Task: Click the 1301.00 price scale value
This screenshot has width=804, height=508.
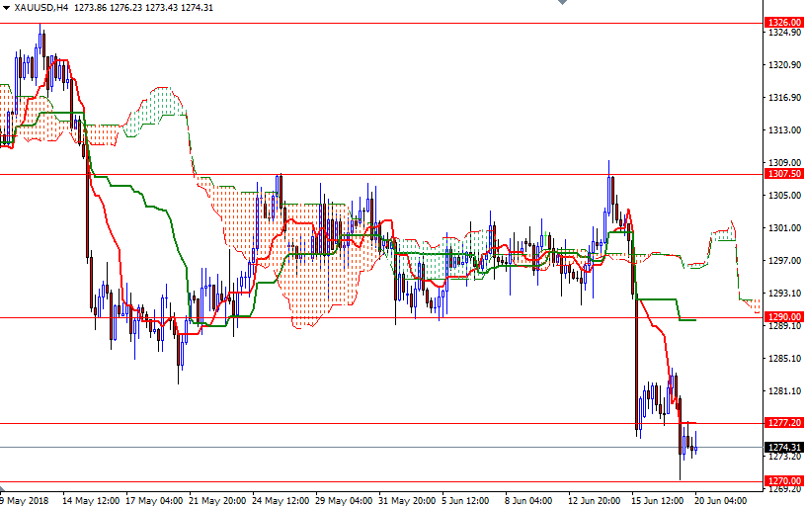Action: point(784,228)
